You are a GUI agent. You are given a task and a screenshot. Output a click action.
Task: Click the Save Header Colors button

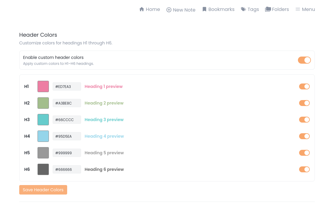(43, 190)
